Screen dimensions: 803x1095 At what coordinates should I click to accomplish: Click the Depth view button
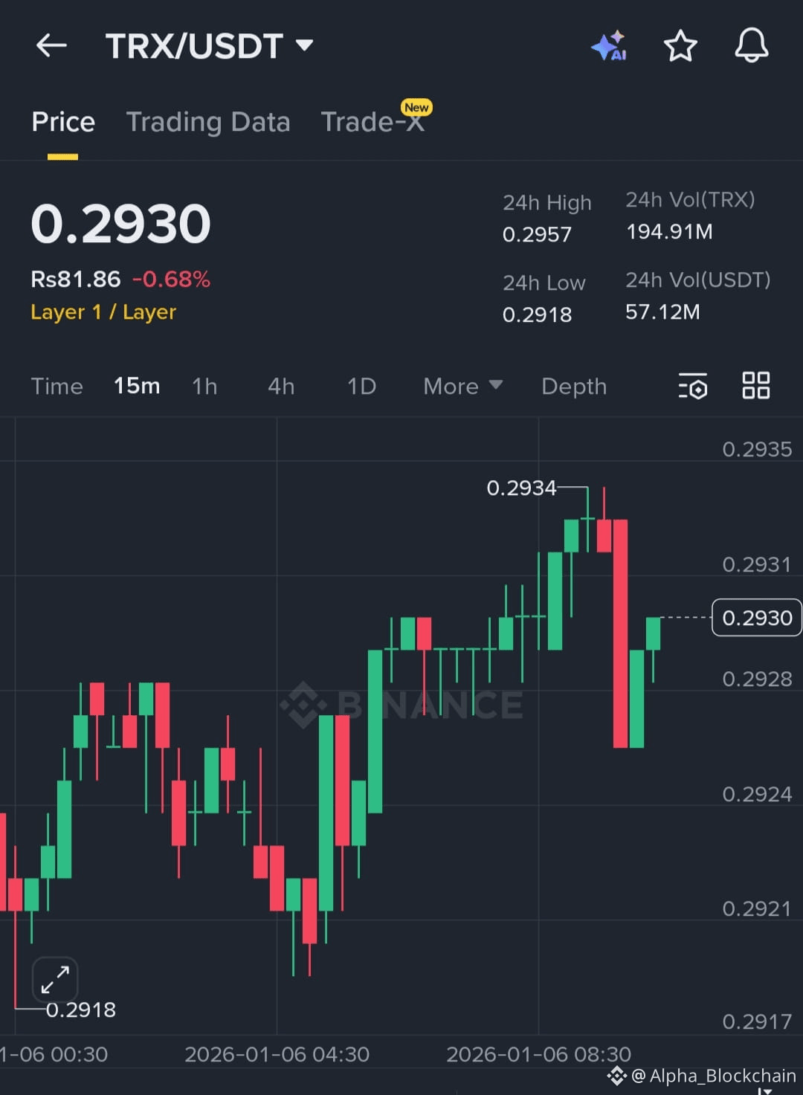click(573, 386)
